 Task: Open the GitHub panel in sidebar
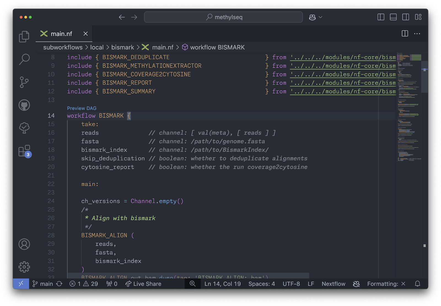coord(24,105)
